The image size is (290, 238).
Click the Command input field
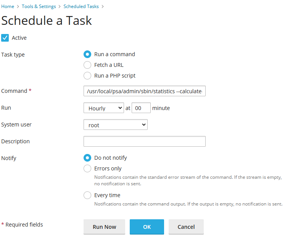click(145, 91)
